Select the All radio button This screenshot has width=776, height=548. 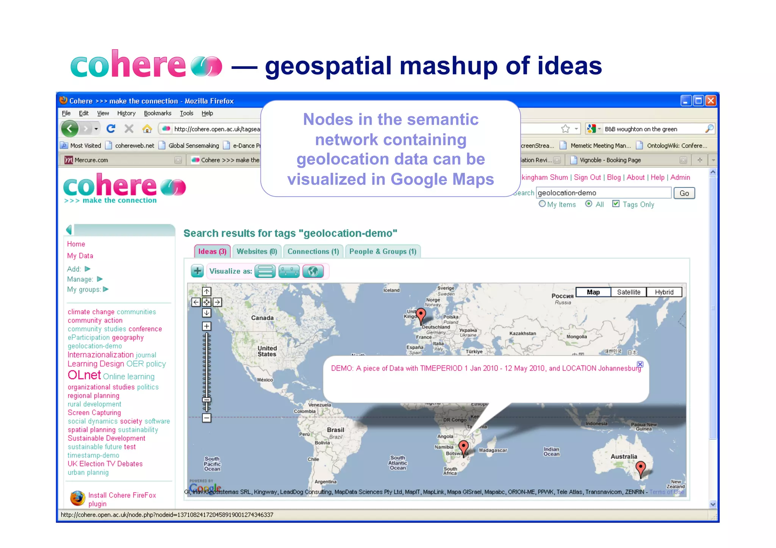(x=588, y=204)
